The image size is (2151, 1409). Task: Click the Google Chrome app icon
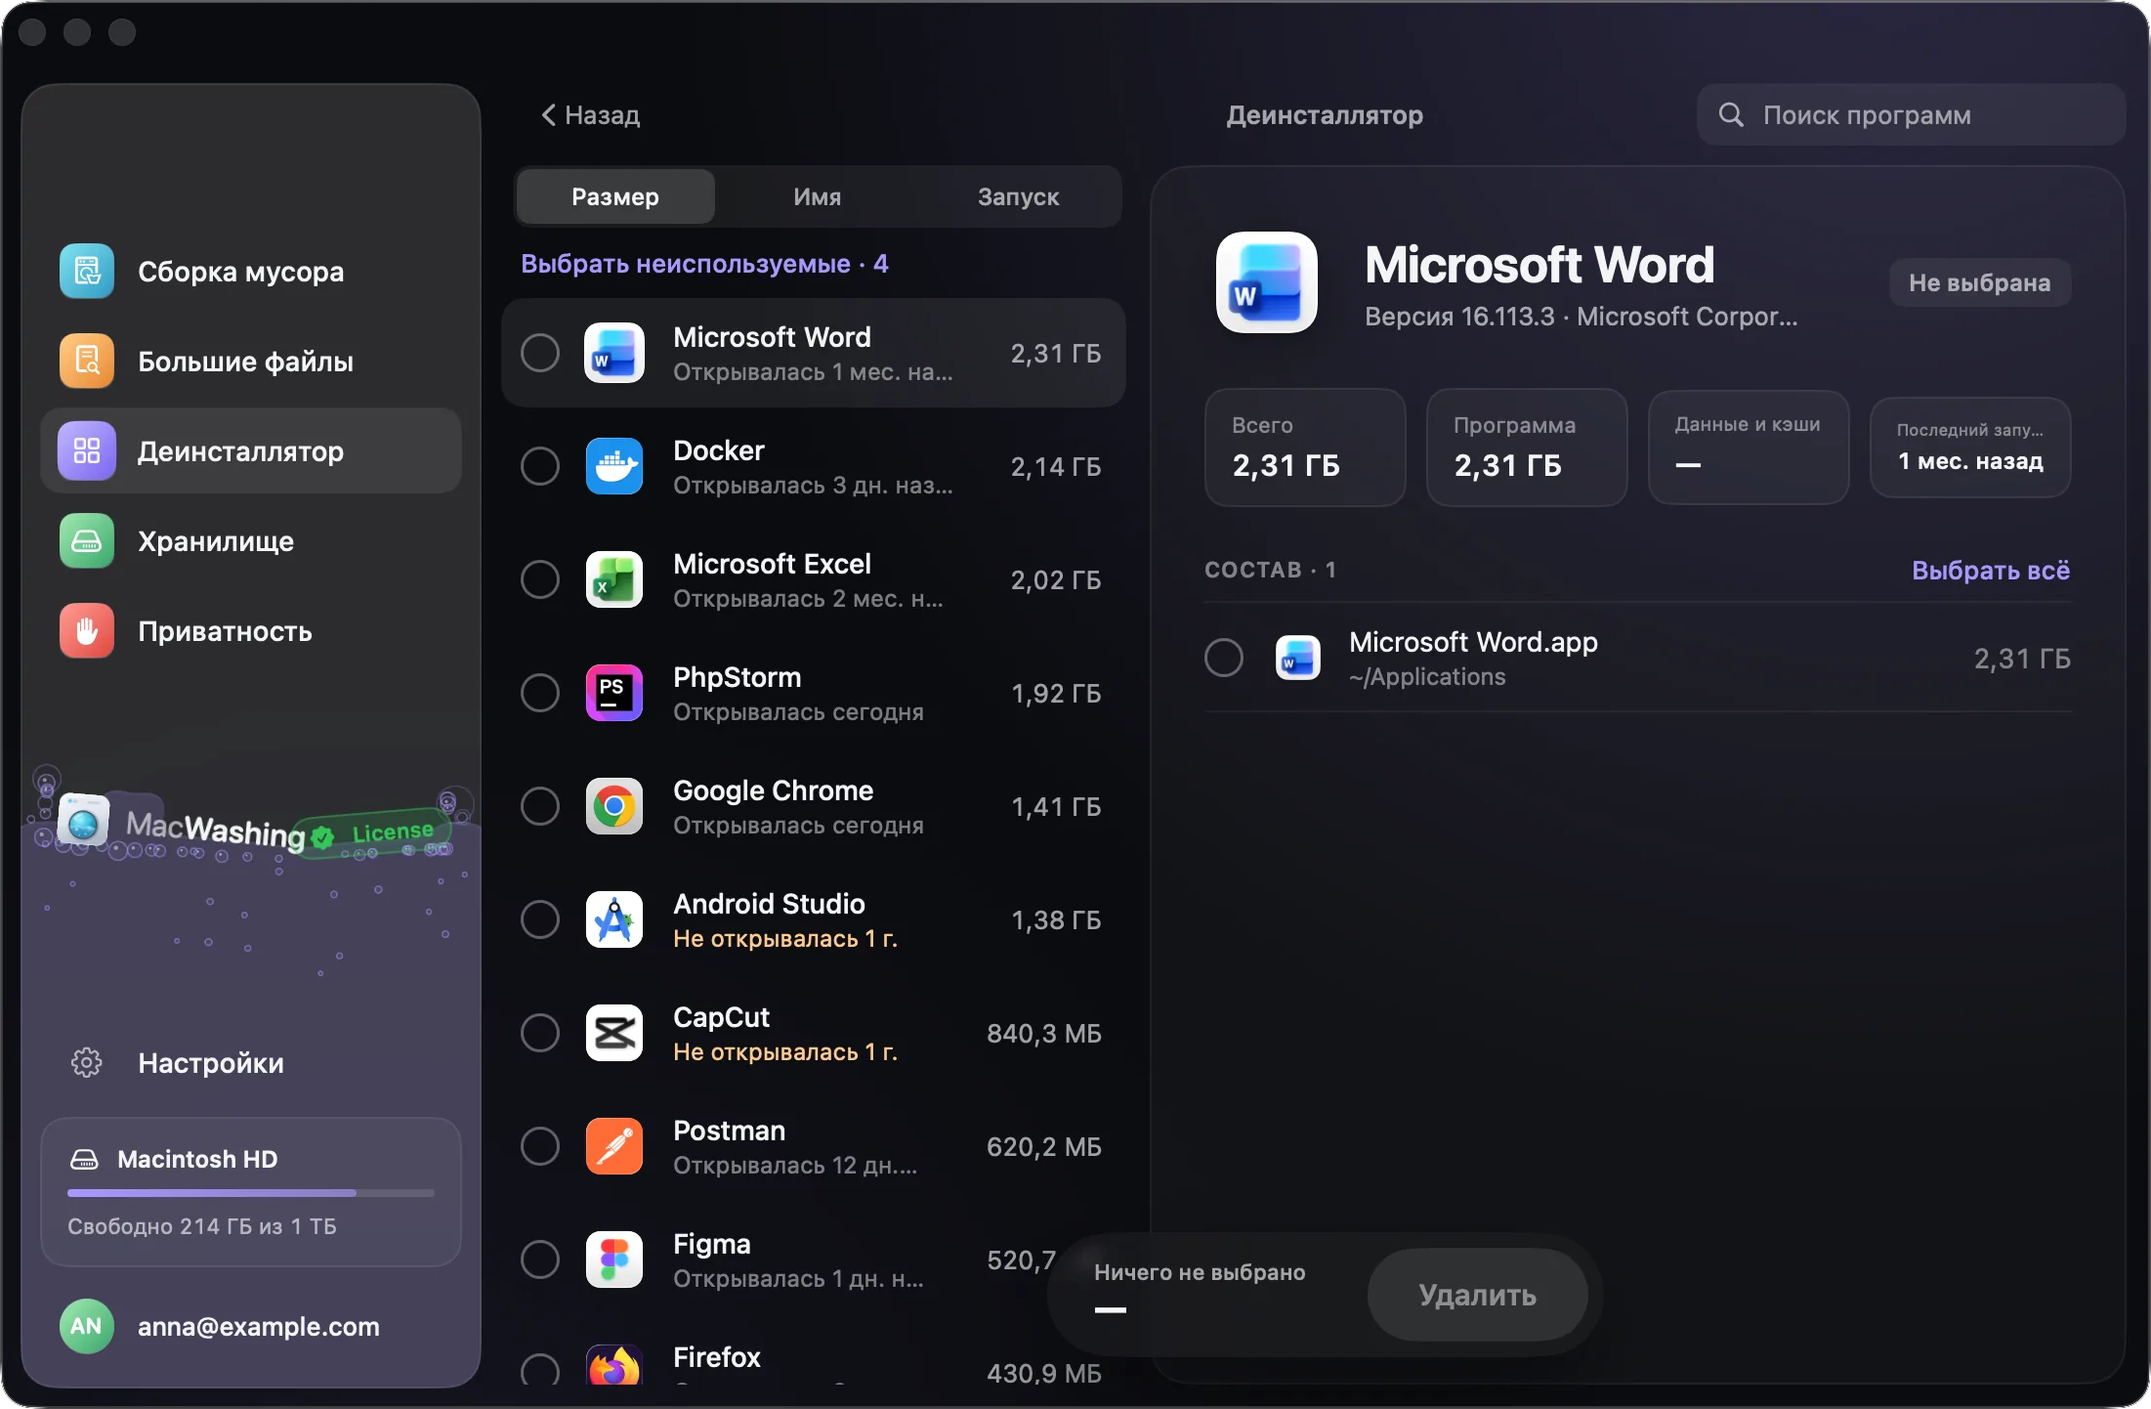[x=614, y=806]
